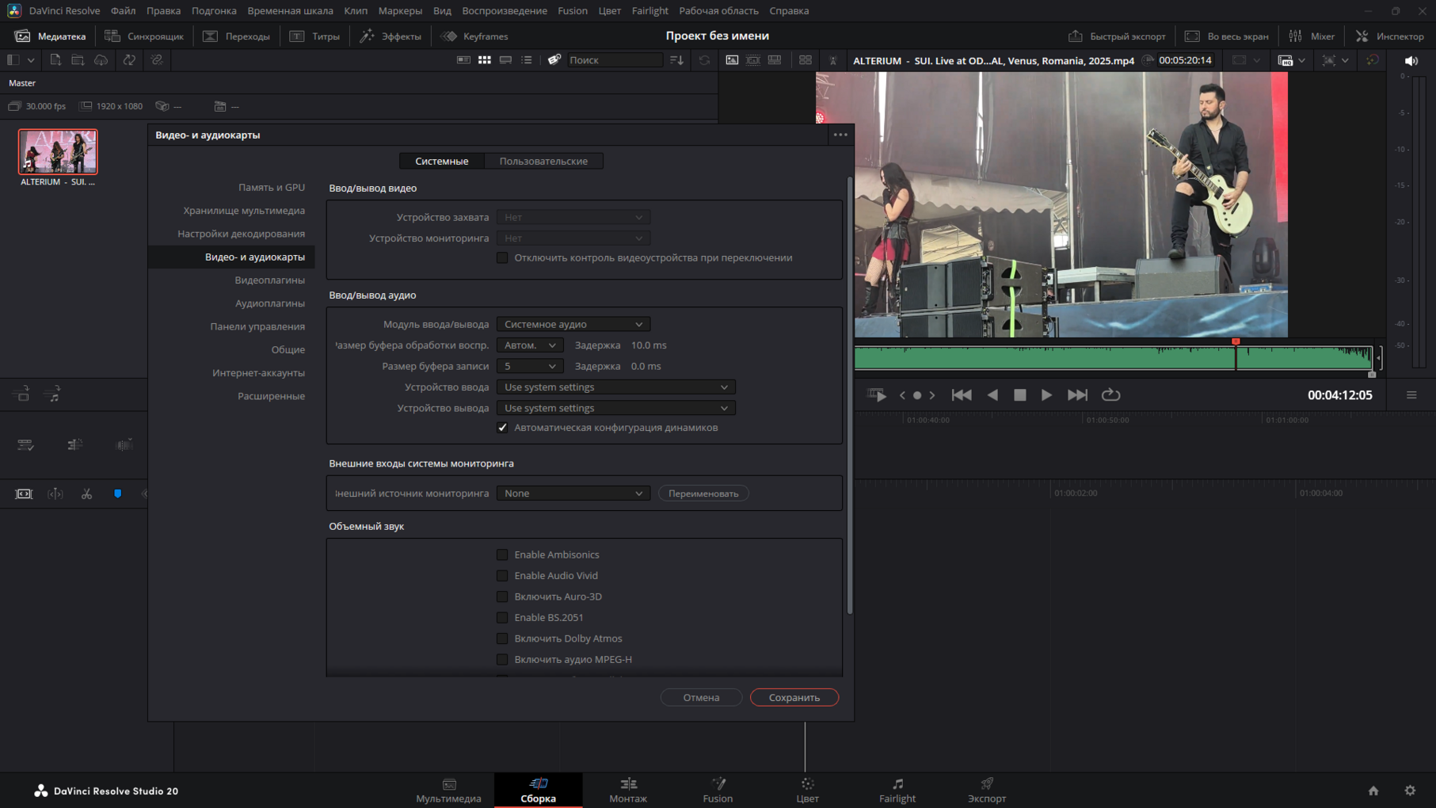Open project settings gear icon
This screenshot has width=1436, height=808.
click(x=1410, y=791)
